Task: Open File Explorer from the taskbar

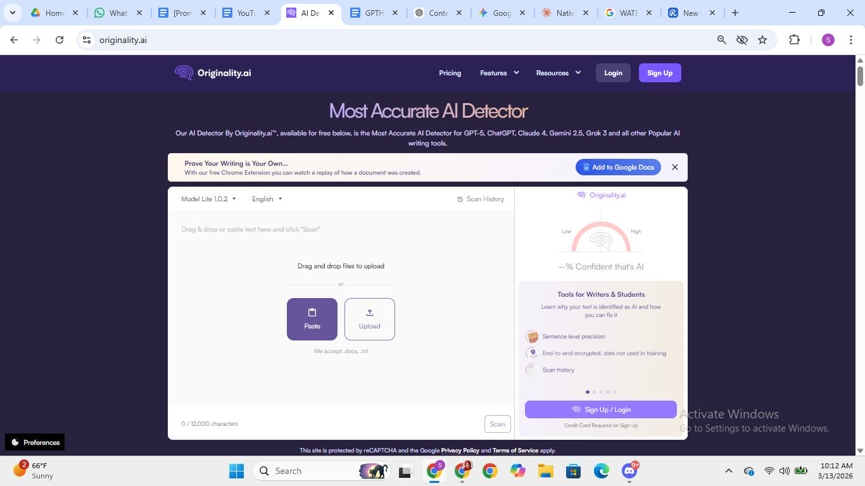Action: point(546,471)
